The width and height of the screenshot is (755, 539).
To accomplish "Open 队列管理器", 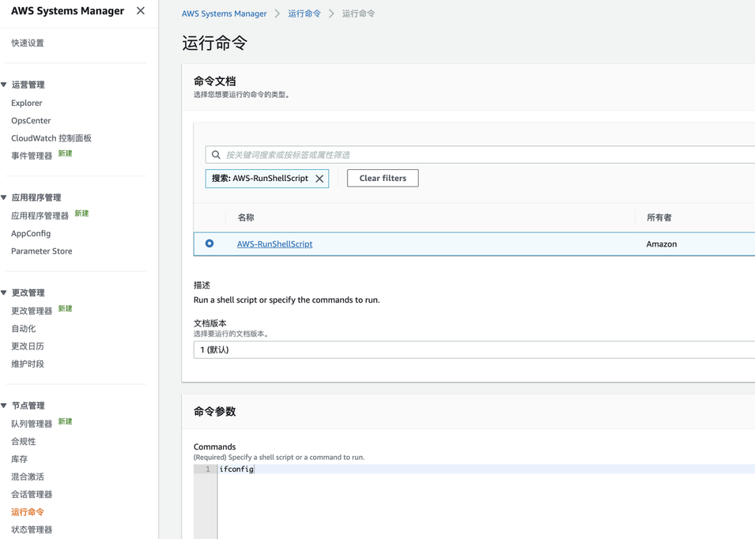I will coord(31,424).
